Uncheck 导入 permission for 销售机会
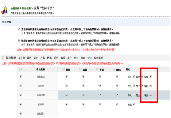The image size is (171, 118). 134,77
